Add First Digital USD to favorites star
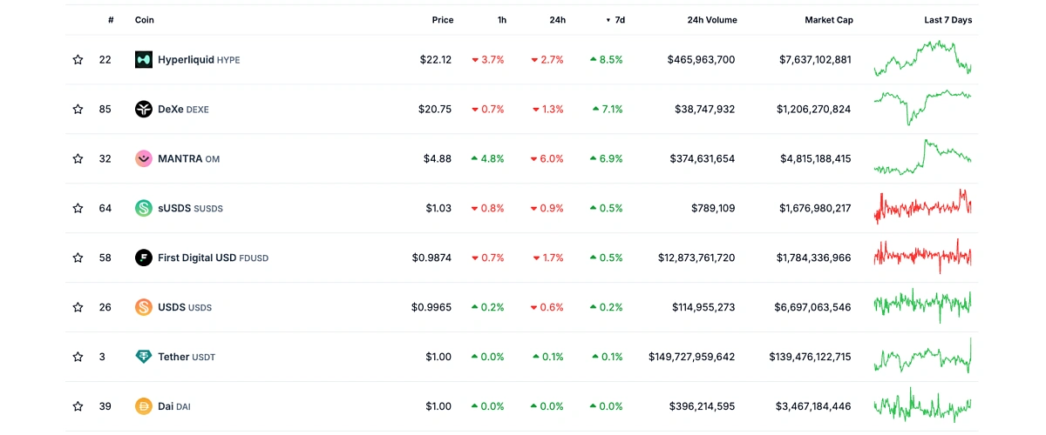 point(78,258)
